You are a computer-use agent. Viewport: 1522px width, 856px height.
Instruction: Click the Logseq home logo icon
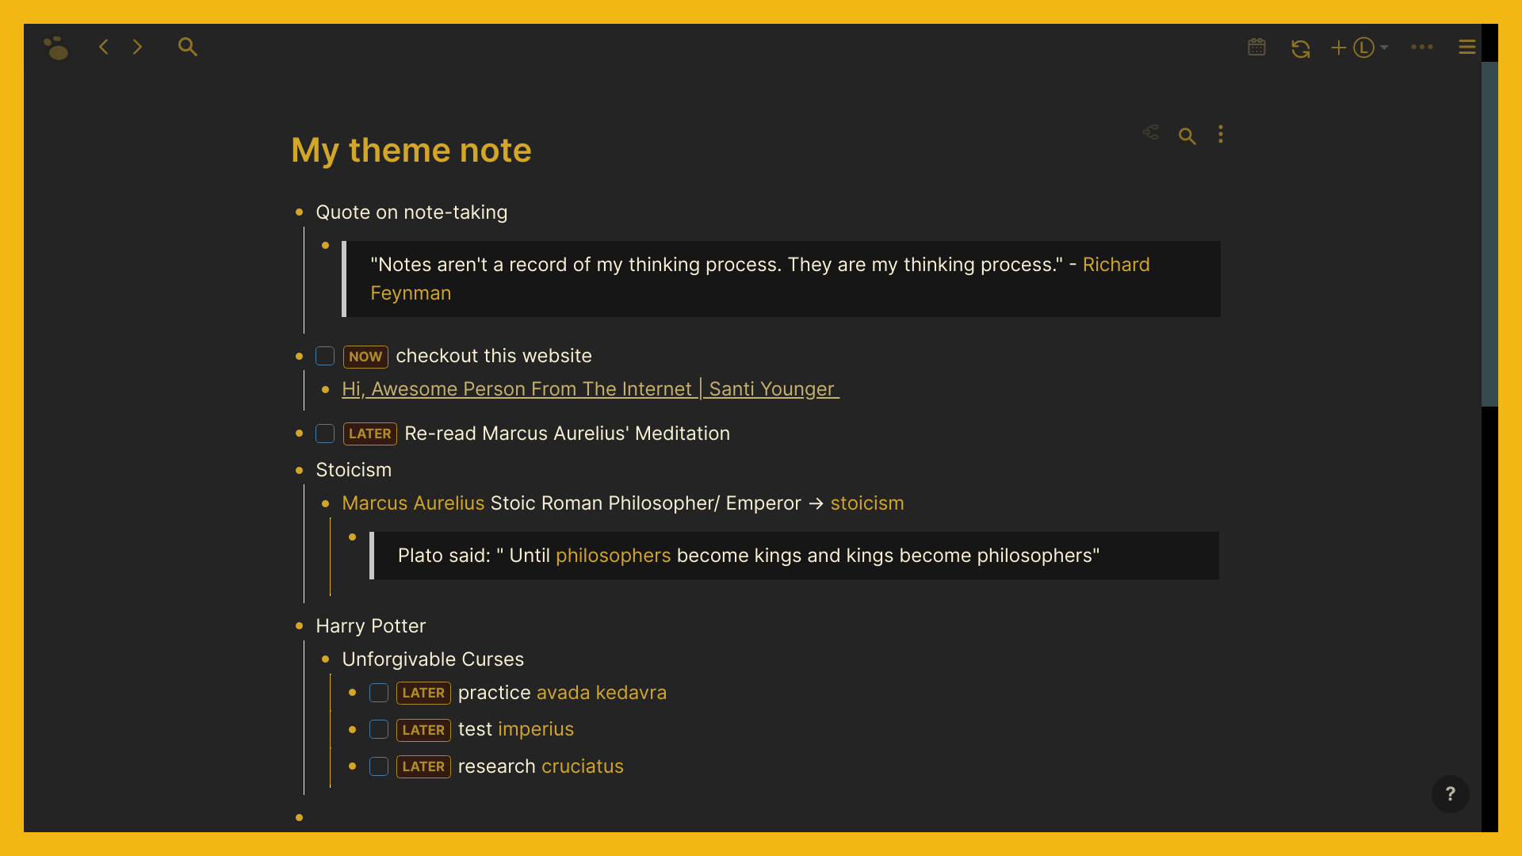(x=55, y=48)
